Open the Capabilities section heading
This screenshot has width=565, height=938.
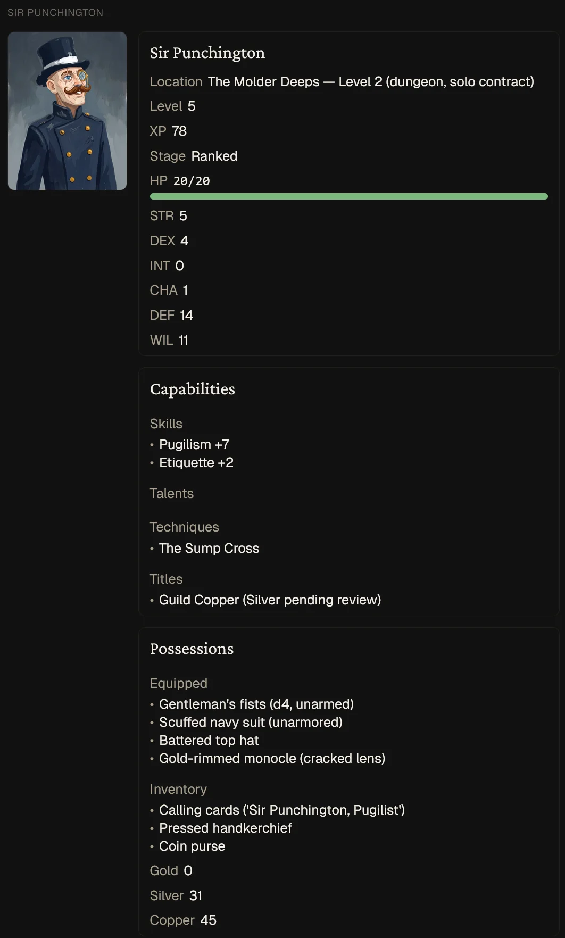192,389
